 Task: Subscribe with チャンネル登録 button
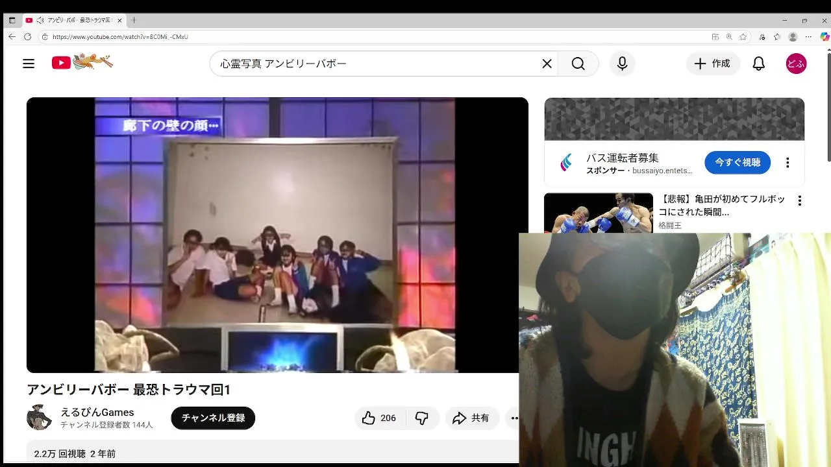[x=213, y=418]
